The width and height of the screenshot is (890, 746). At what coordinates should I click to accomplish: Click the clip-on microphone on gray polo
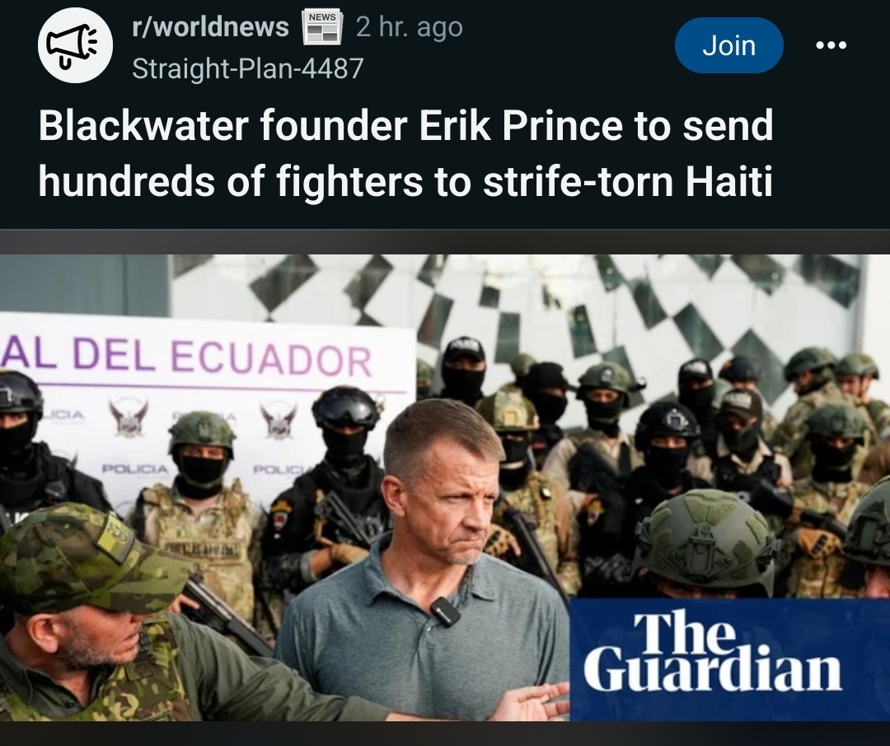(444, 612)
